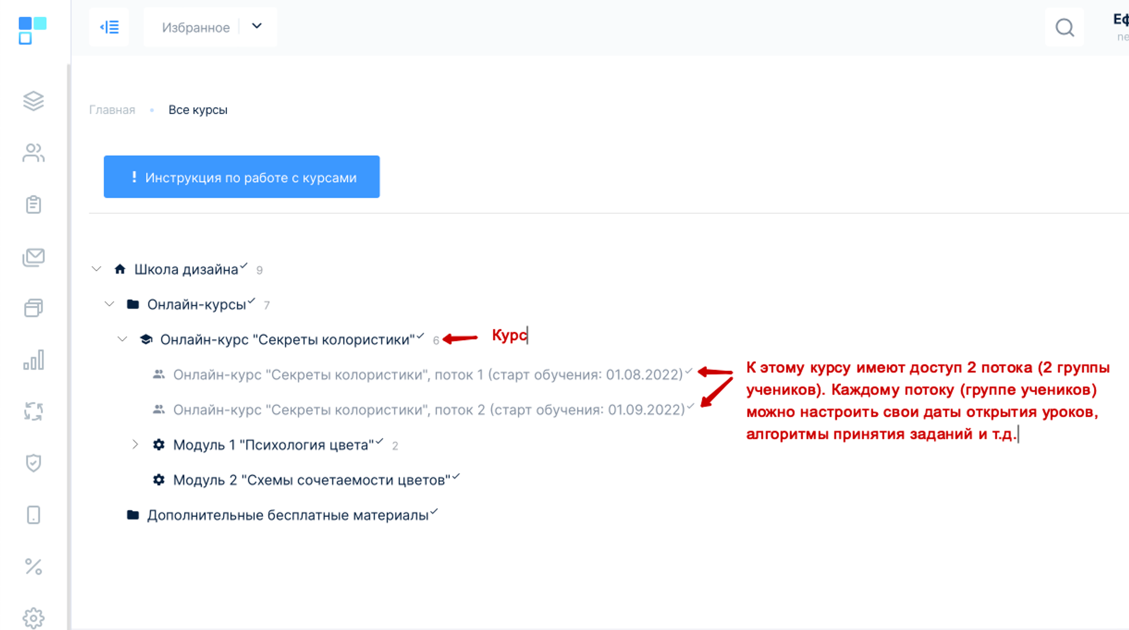Screen dimensions: 1129x630
Task: Collapse the Школа дизайна tree node
Action: [x=97, y=269]
